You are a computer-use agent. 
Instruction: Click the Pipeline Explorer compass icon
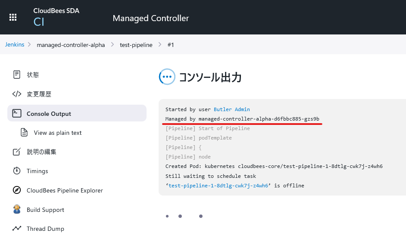coord(17,190)
